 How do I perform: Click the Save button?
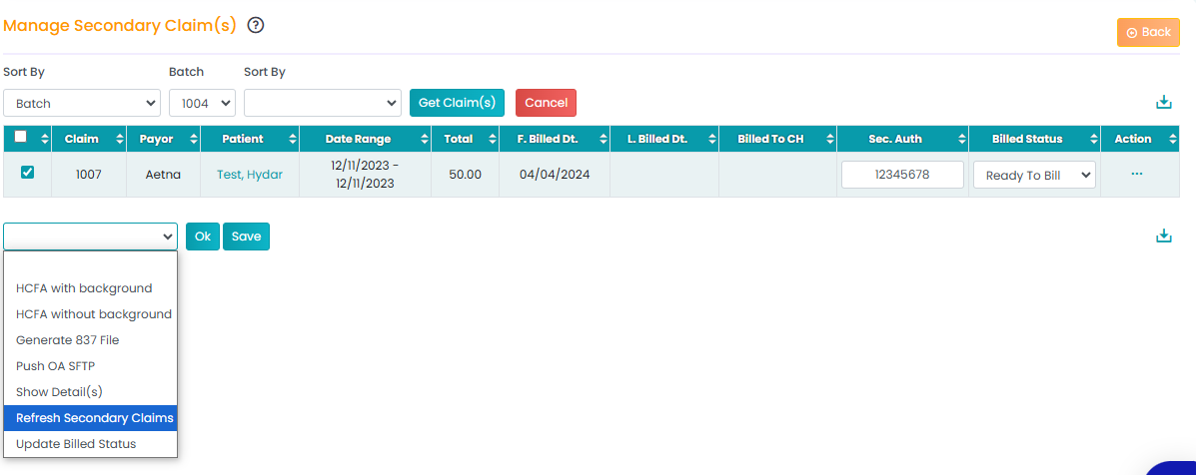pos(247,237)
